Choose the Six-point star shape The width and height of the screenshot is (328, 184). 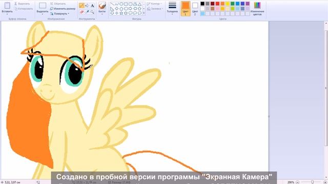(126, 13)
